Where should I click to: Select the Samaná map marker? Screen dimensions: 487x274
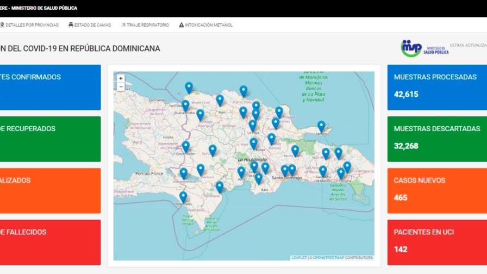pos(321,127)
